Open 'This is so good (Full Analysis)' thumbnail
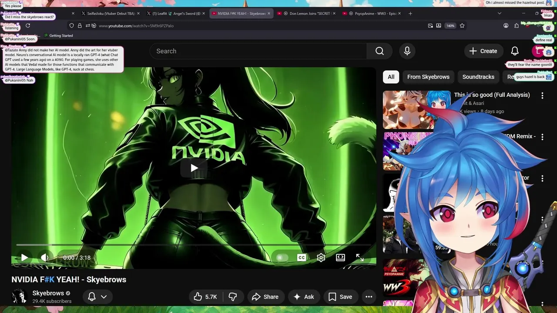This screenshot has height=313, width=557. pos(416,110)
